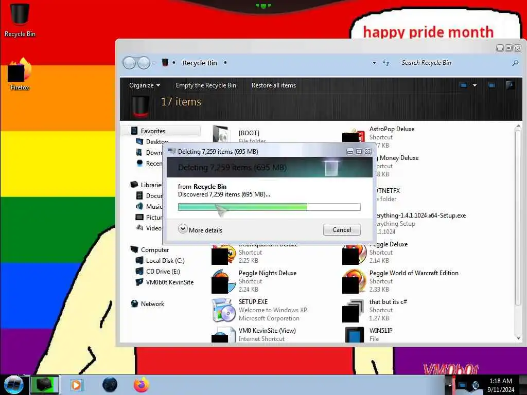Open the network system tray icon

click(x=462, y=385)
